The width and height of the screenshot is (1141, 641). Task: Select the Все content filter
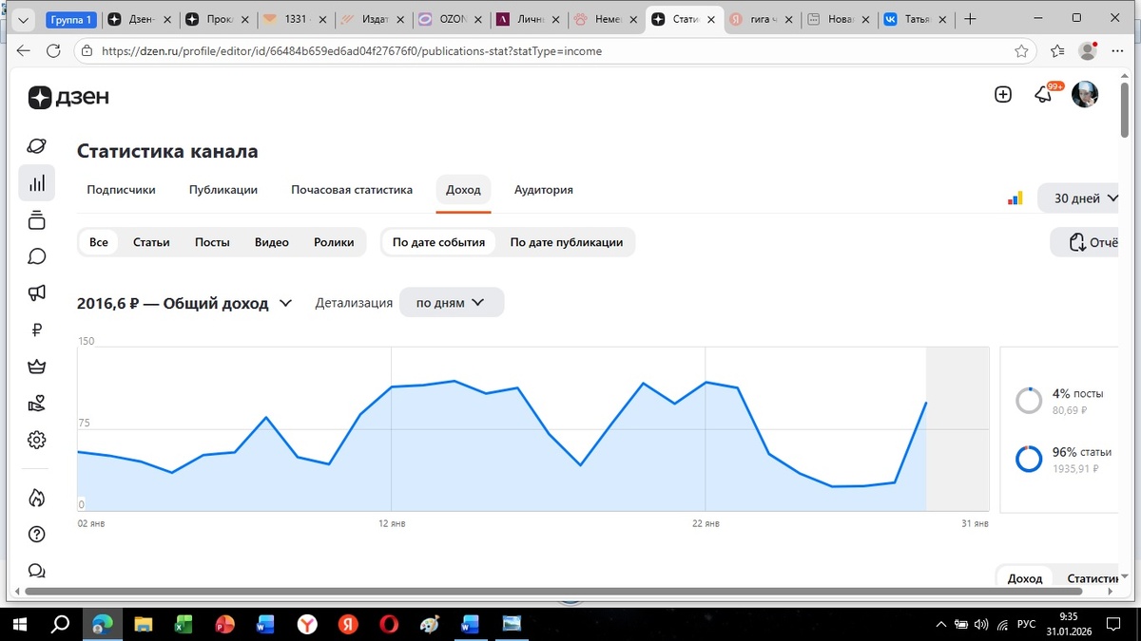tap(99, 242)
